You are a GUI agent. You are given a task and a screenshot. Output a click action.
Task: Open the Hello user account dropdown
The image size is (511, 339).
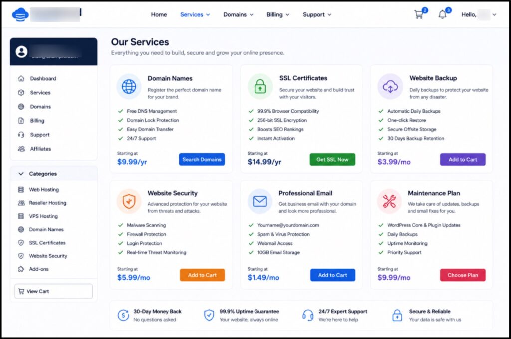tap(479, 14)
